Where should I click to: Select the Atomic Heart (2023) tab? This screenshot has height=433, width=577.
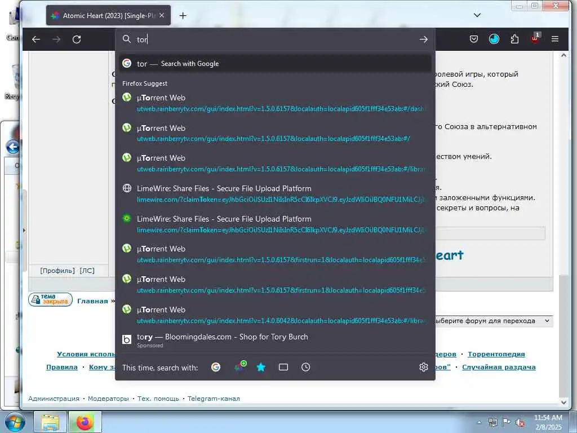pyautogui.click(x=108, y=15)
